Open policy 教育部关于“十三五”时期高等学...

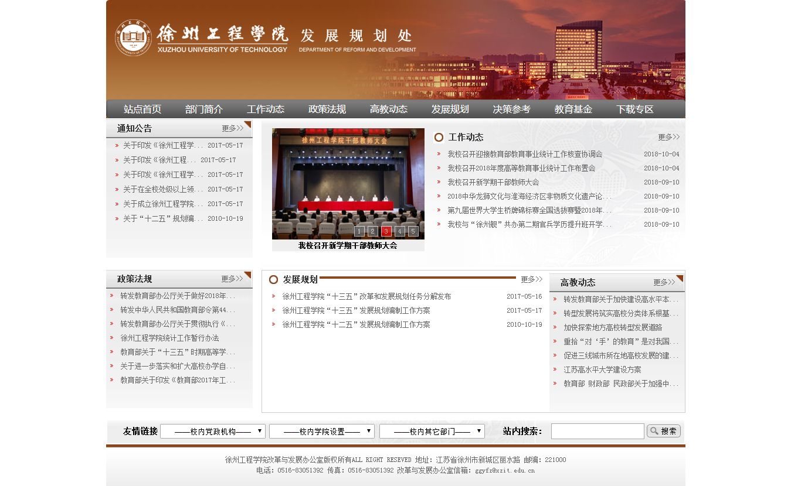[x=178, y=352]
